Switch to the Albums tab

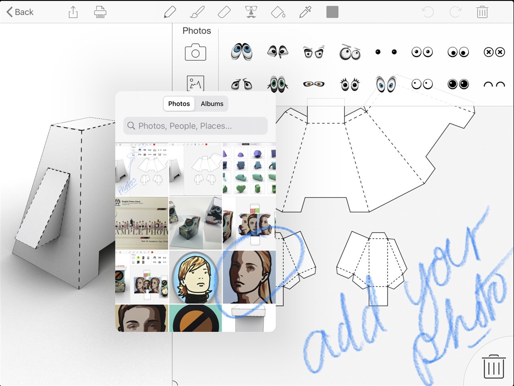tap(212, 104)
